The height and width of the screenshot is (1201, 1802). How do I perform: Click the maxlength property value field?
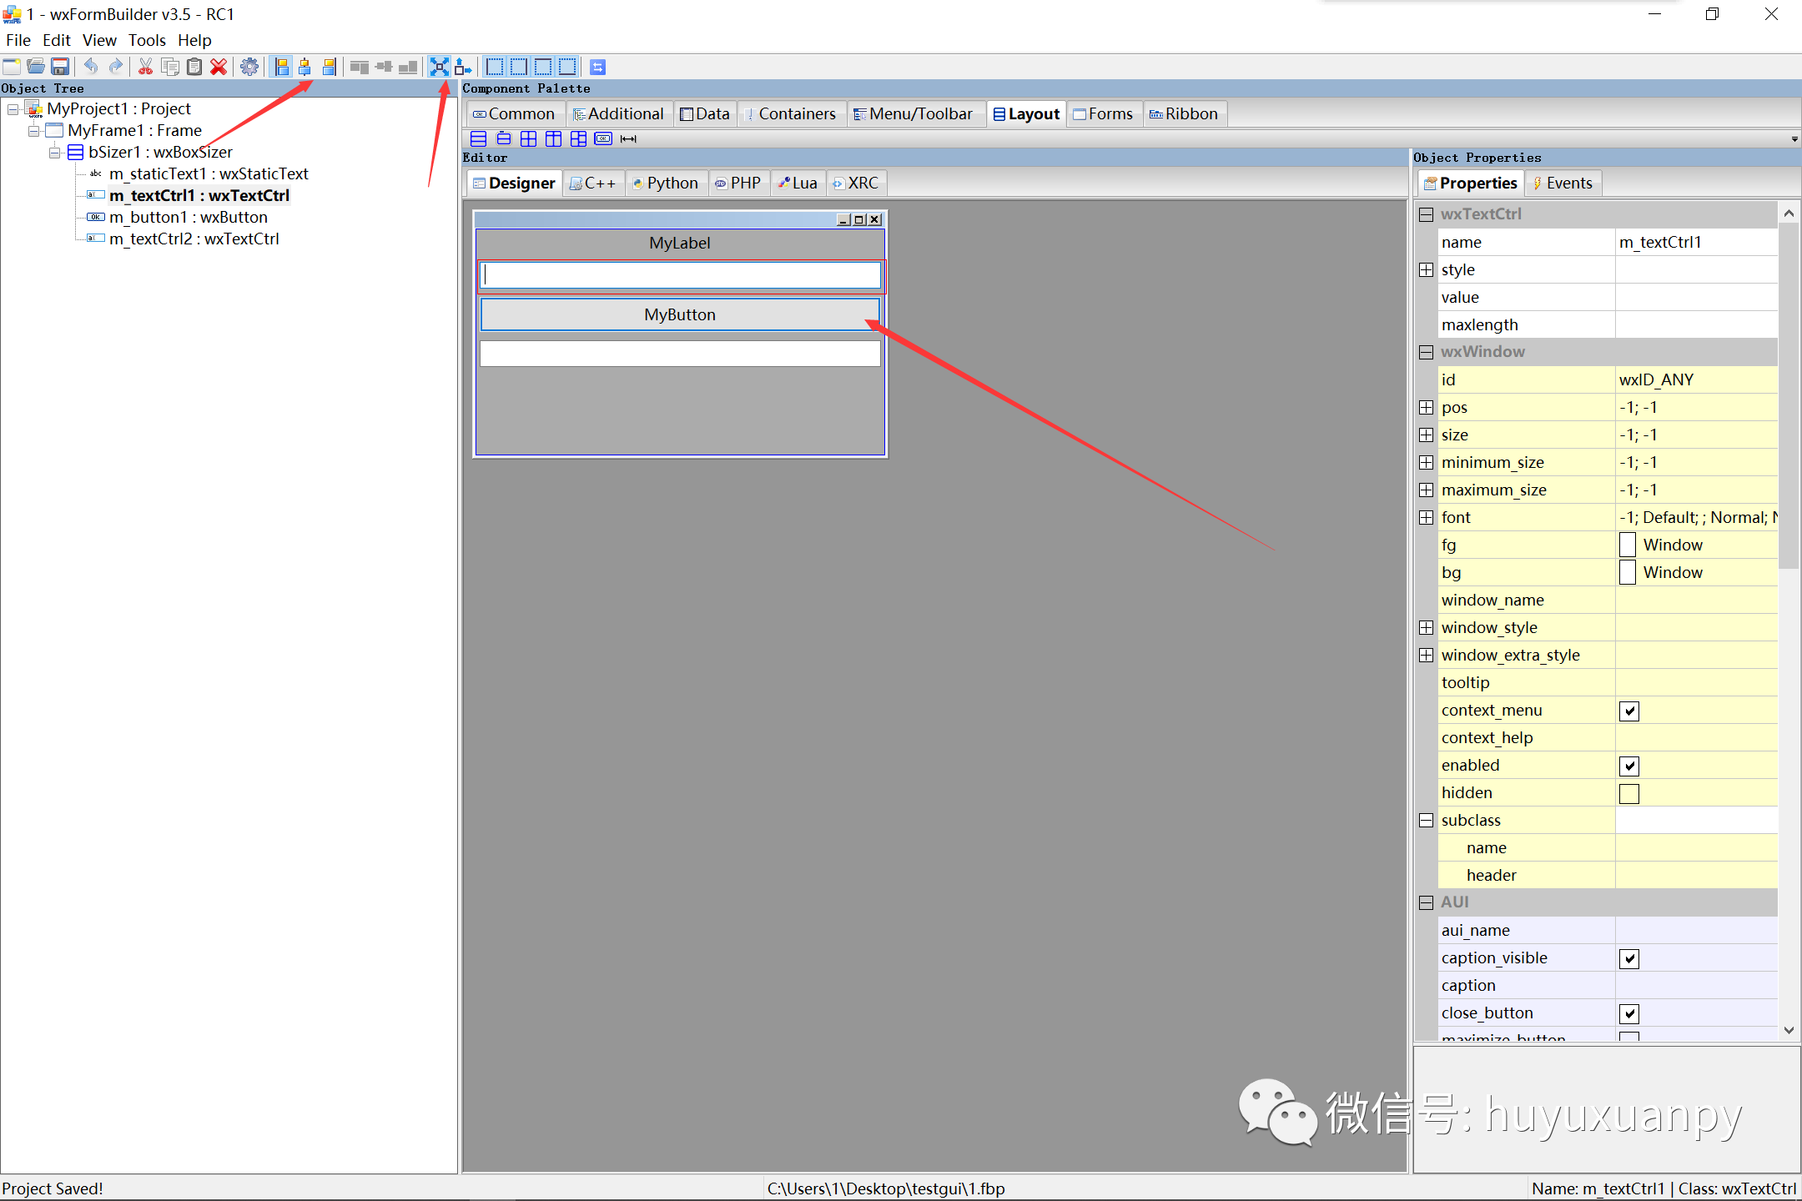click(x=1695, y=325)
